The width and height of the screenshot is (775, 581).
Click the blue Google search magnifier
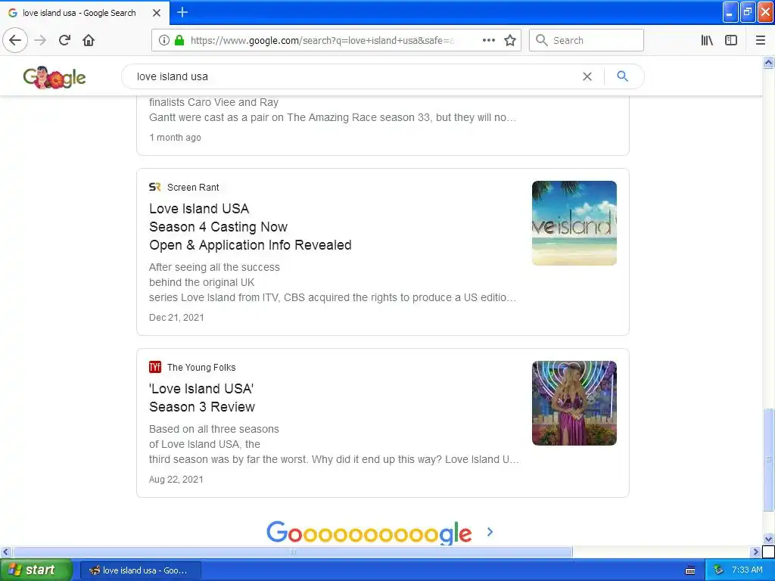623,76
